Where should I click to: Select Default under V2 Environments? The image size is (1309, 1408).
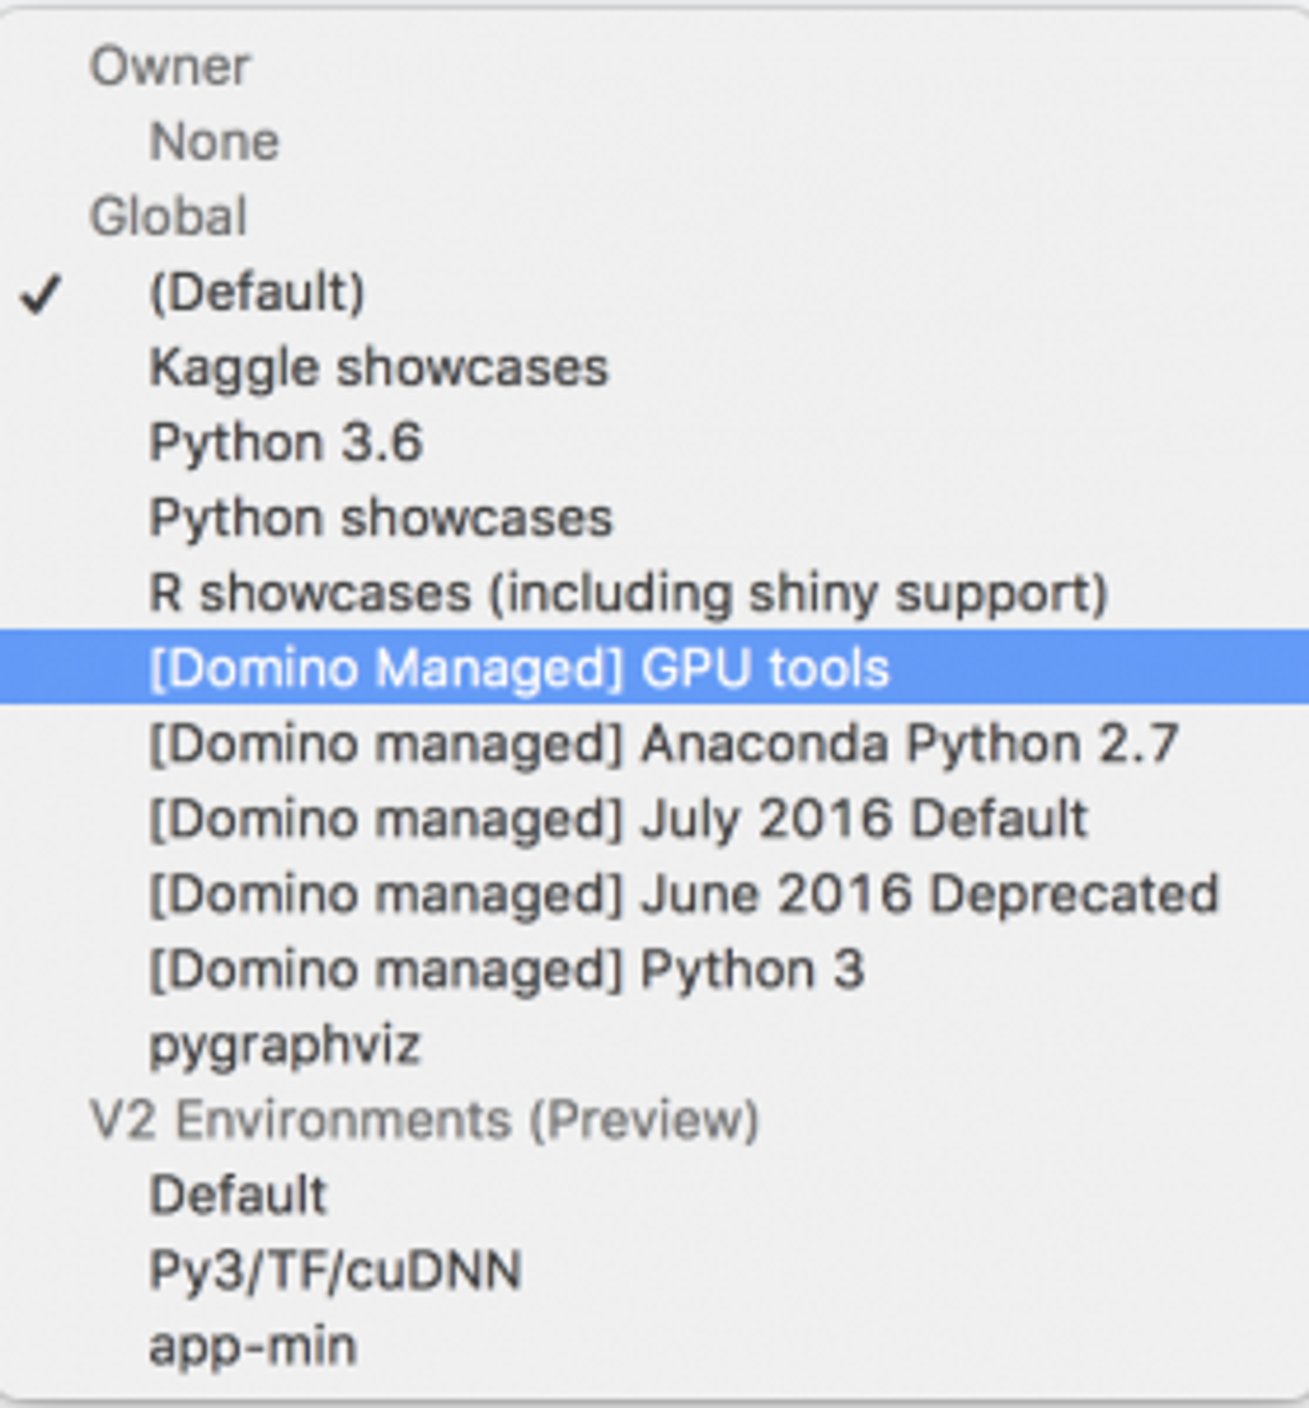coord(238,1195)
